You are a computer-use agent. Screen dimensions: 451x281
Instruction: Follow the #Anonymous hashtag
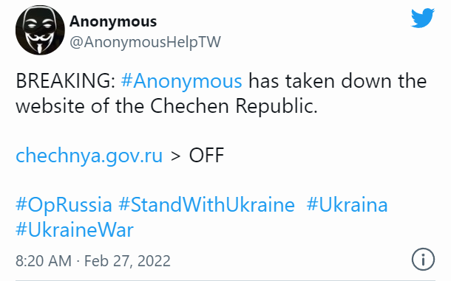(181, 81)
